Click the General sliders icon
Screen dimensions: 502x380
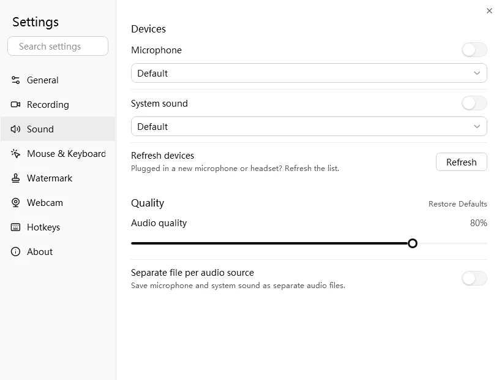coord(15,80)
